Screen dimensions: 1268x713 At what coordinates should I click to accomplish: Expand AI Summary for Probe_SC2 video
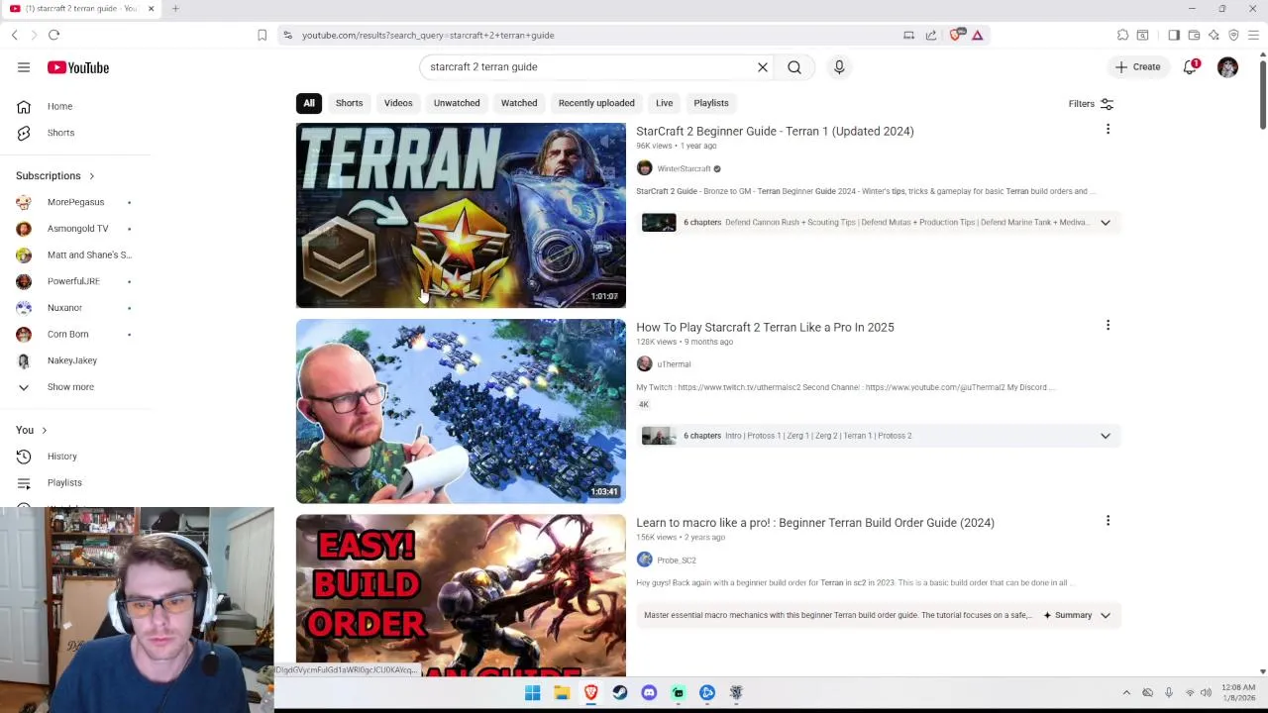click(1076, 615)
